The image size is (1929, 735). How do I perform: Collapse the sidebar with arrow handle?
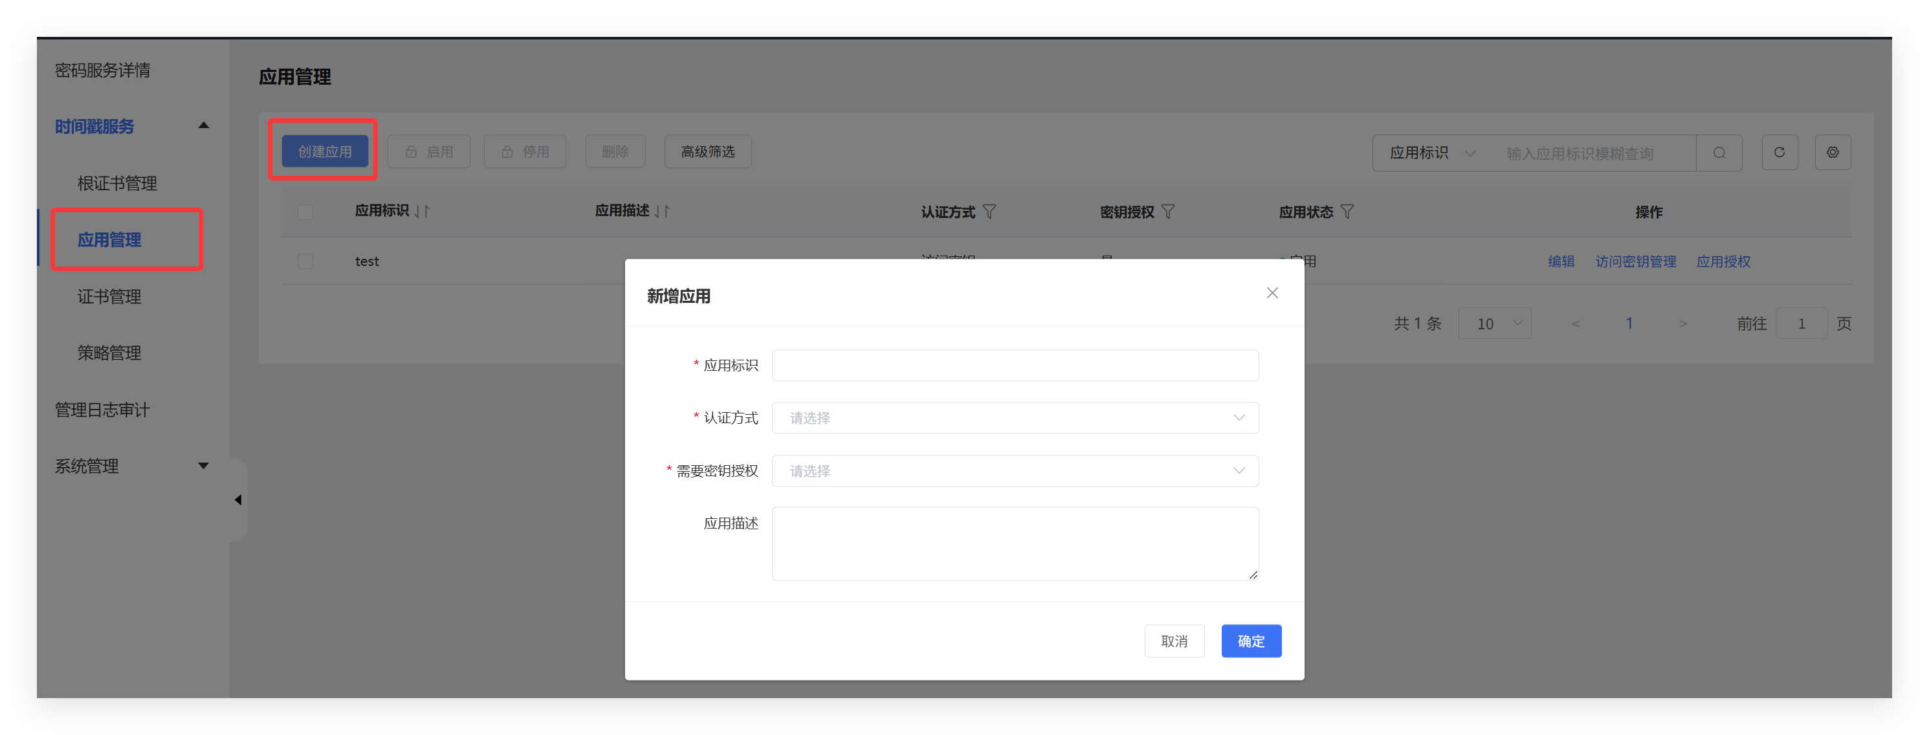238,499
